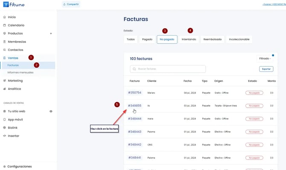
Task: Click the Biolink globe icon
Action: tap(5, 128)
